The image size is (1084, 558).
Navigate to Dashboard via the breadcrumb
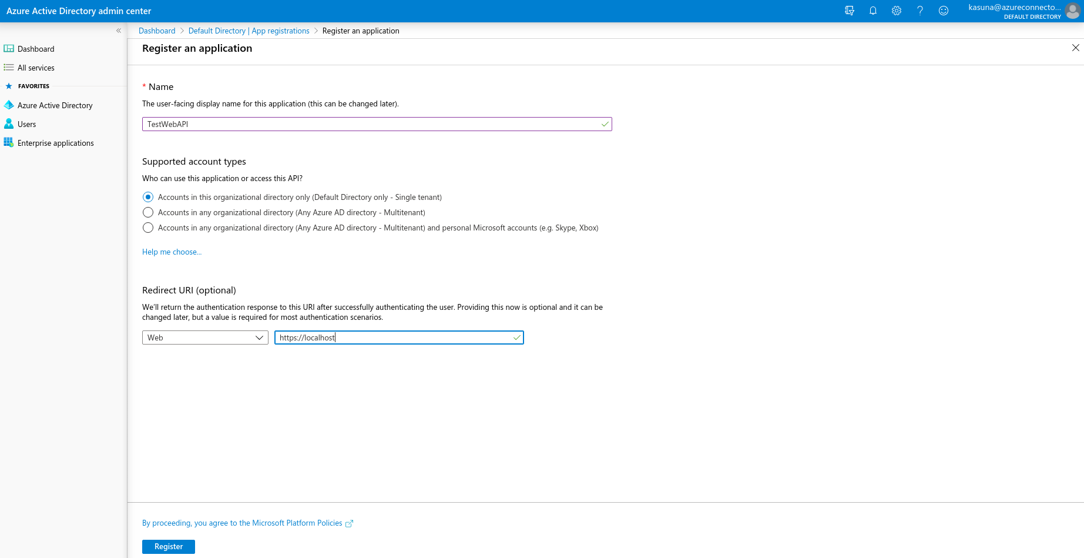pos(156,31)
